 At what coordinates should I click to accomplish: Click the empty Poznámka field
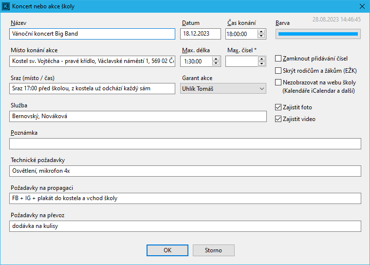coord(185,143)
